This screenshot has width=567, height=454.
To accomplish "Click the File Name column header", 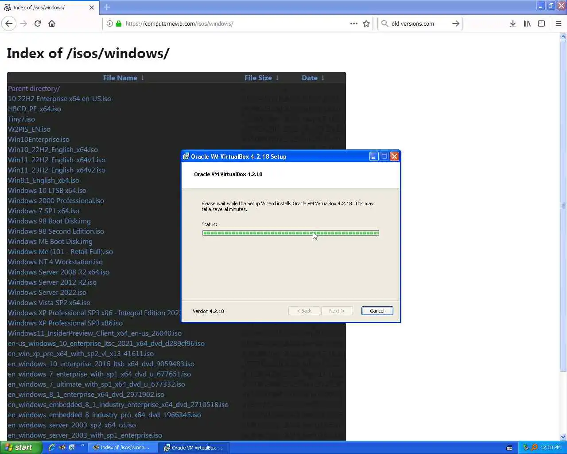I will (120, 78).
